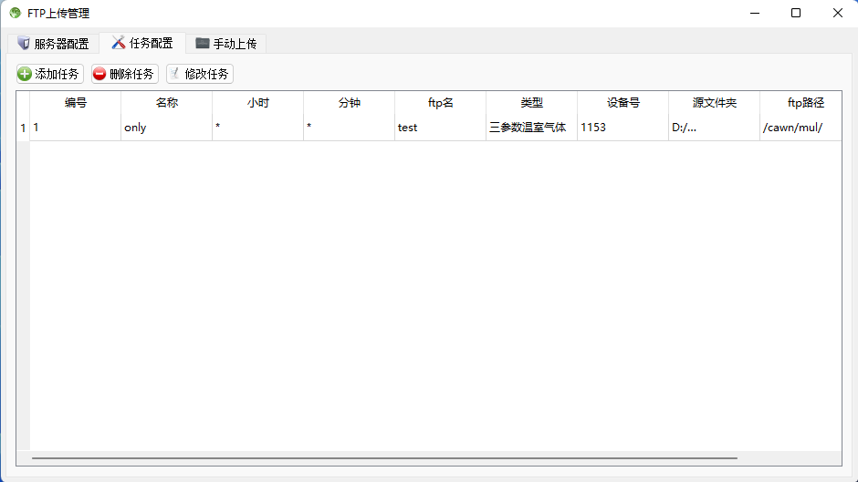
Task: Click the 添加任务 button
Action: coord(50,74)
